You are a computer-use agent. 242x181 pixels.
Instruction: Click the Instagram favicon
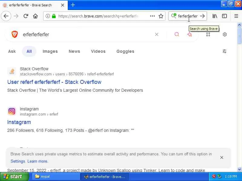(x=12, y=111)
